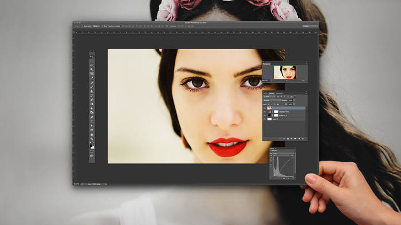Viewport: 401px width, 225px height.
Task: Select the Move tool
Action: [92, 57]
